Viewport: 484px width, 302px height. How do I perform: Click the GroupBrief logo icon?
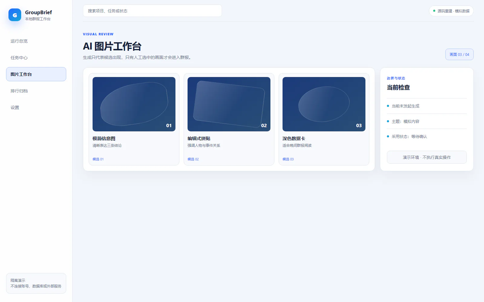click(x=15, y=15)
